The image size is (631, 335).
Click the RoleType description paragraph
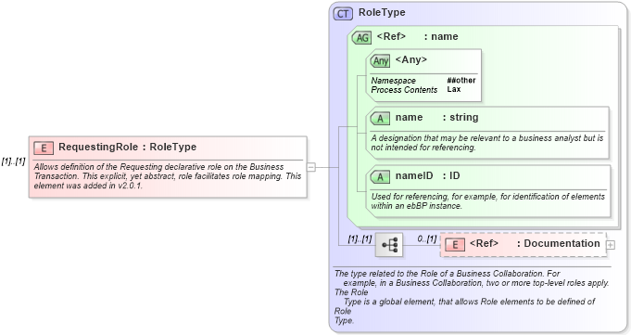coord(472,297)
